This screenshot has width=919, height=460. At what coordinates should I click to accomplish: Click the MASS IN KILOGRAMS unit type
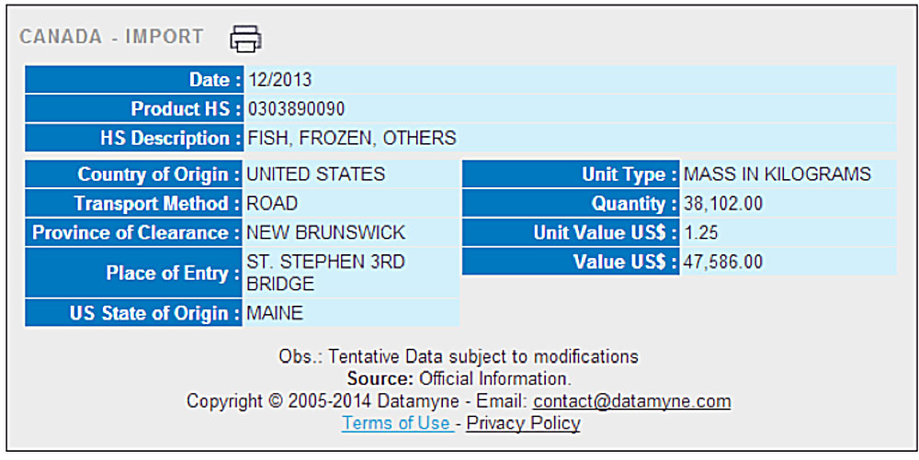tap(777, 174)
